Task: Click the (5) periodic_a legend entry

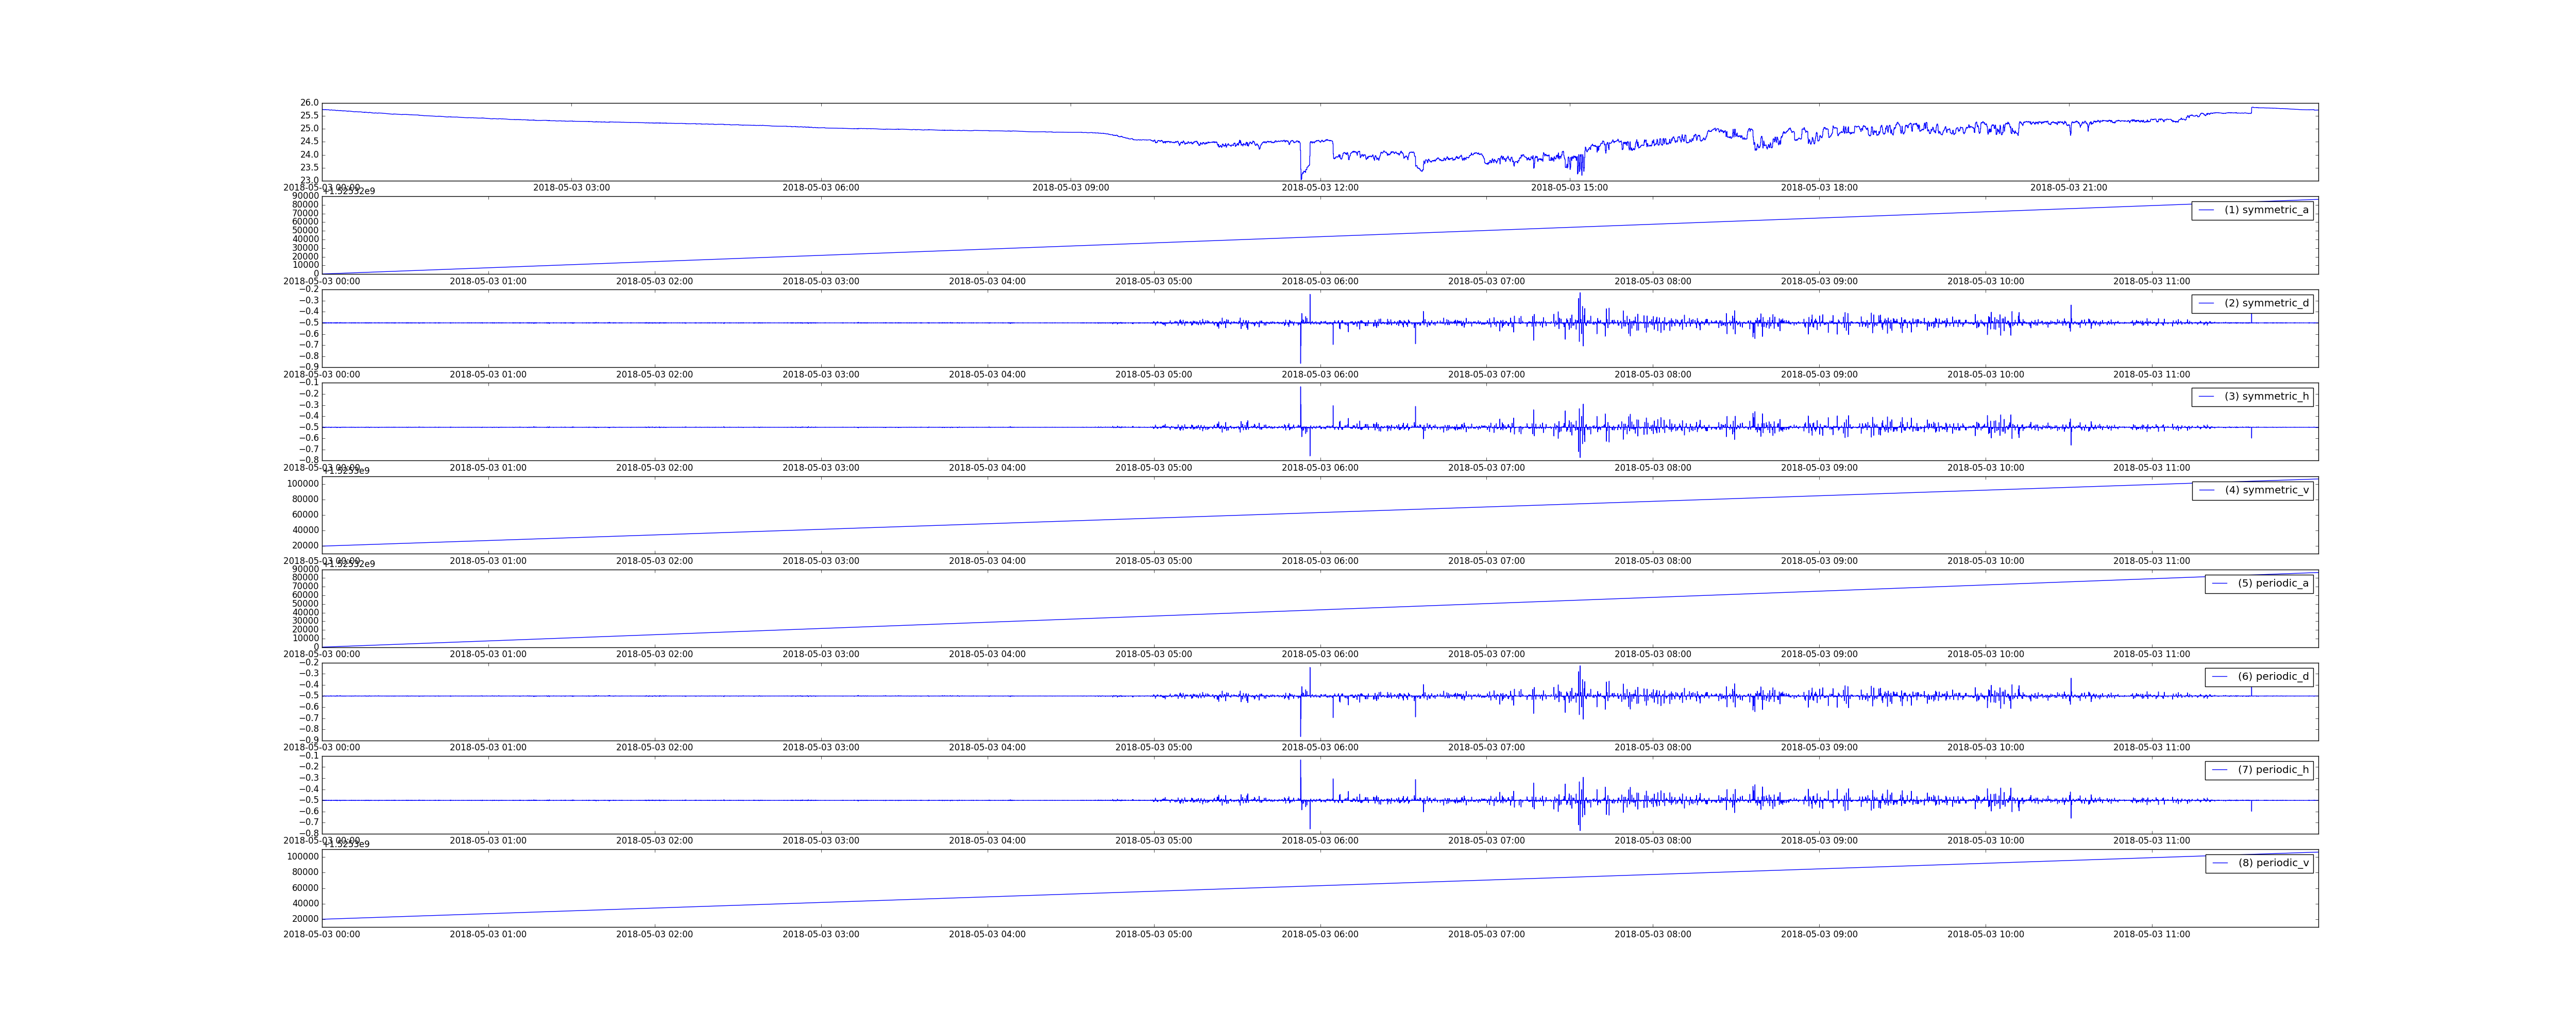Action: pyautogui.click(x=2273, y=583)
